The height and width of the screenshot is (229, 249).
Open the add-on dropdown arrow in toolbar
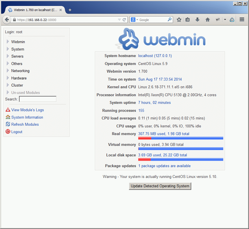coord(225,20)
